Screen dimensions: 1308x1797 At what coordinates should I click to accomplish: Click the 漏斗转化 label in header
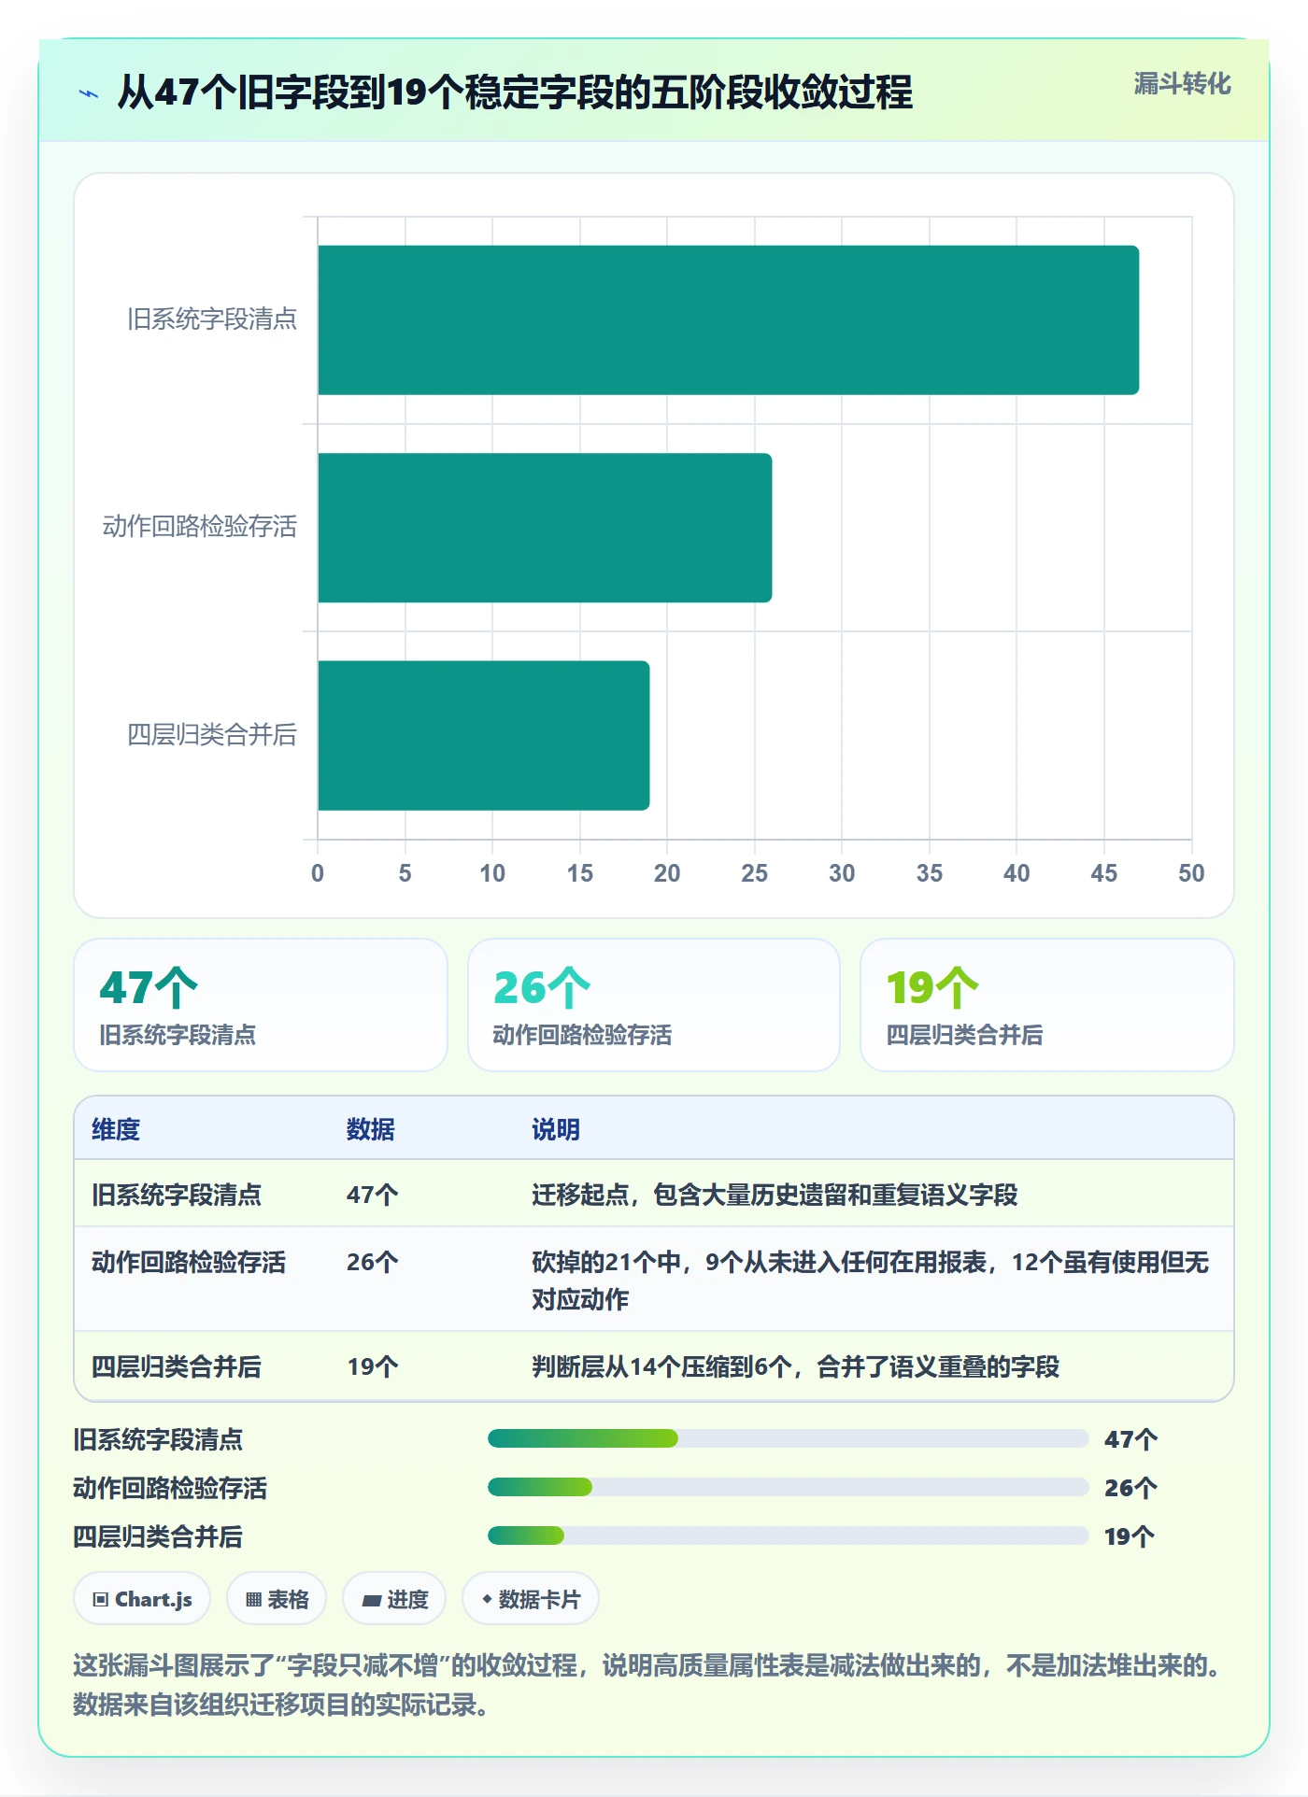1182,84
